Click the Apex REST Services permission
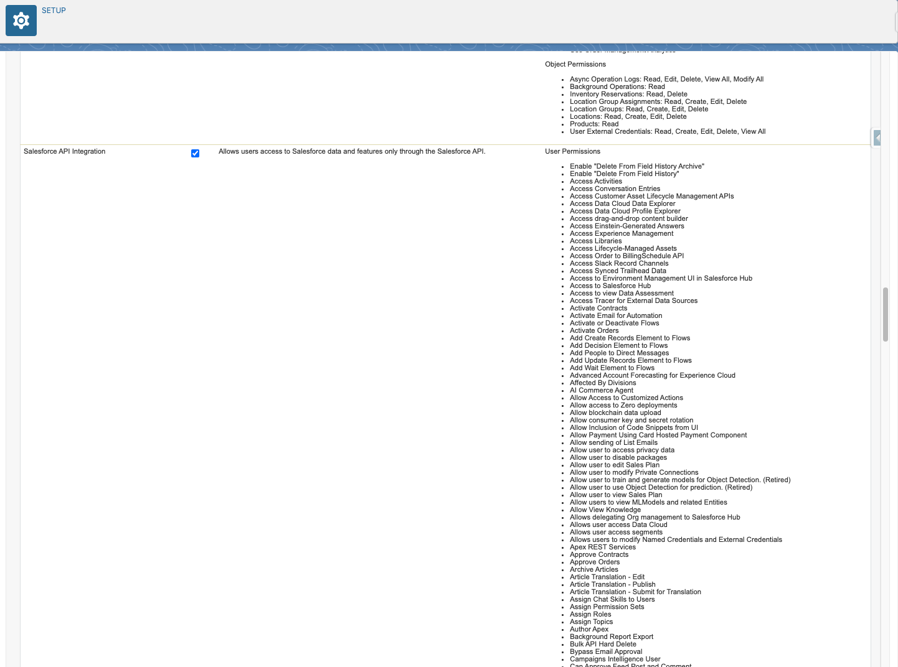 click(x=602, y=547)
